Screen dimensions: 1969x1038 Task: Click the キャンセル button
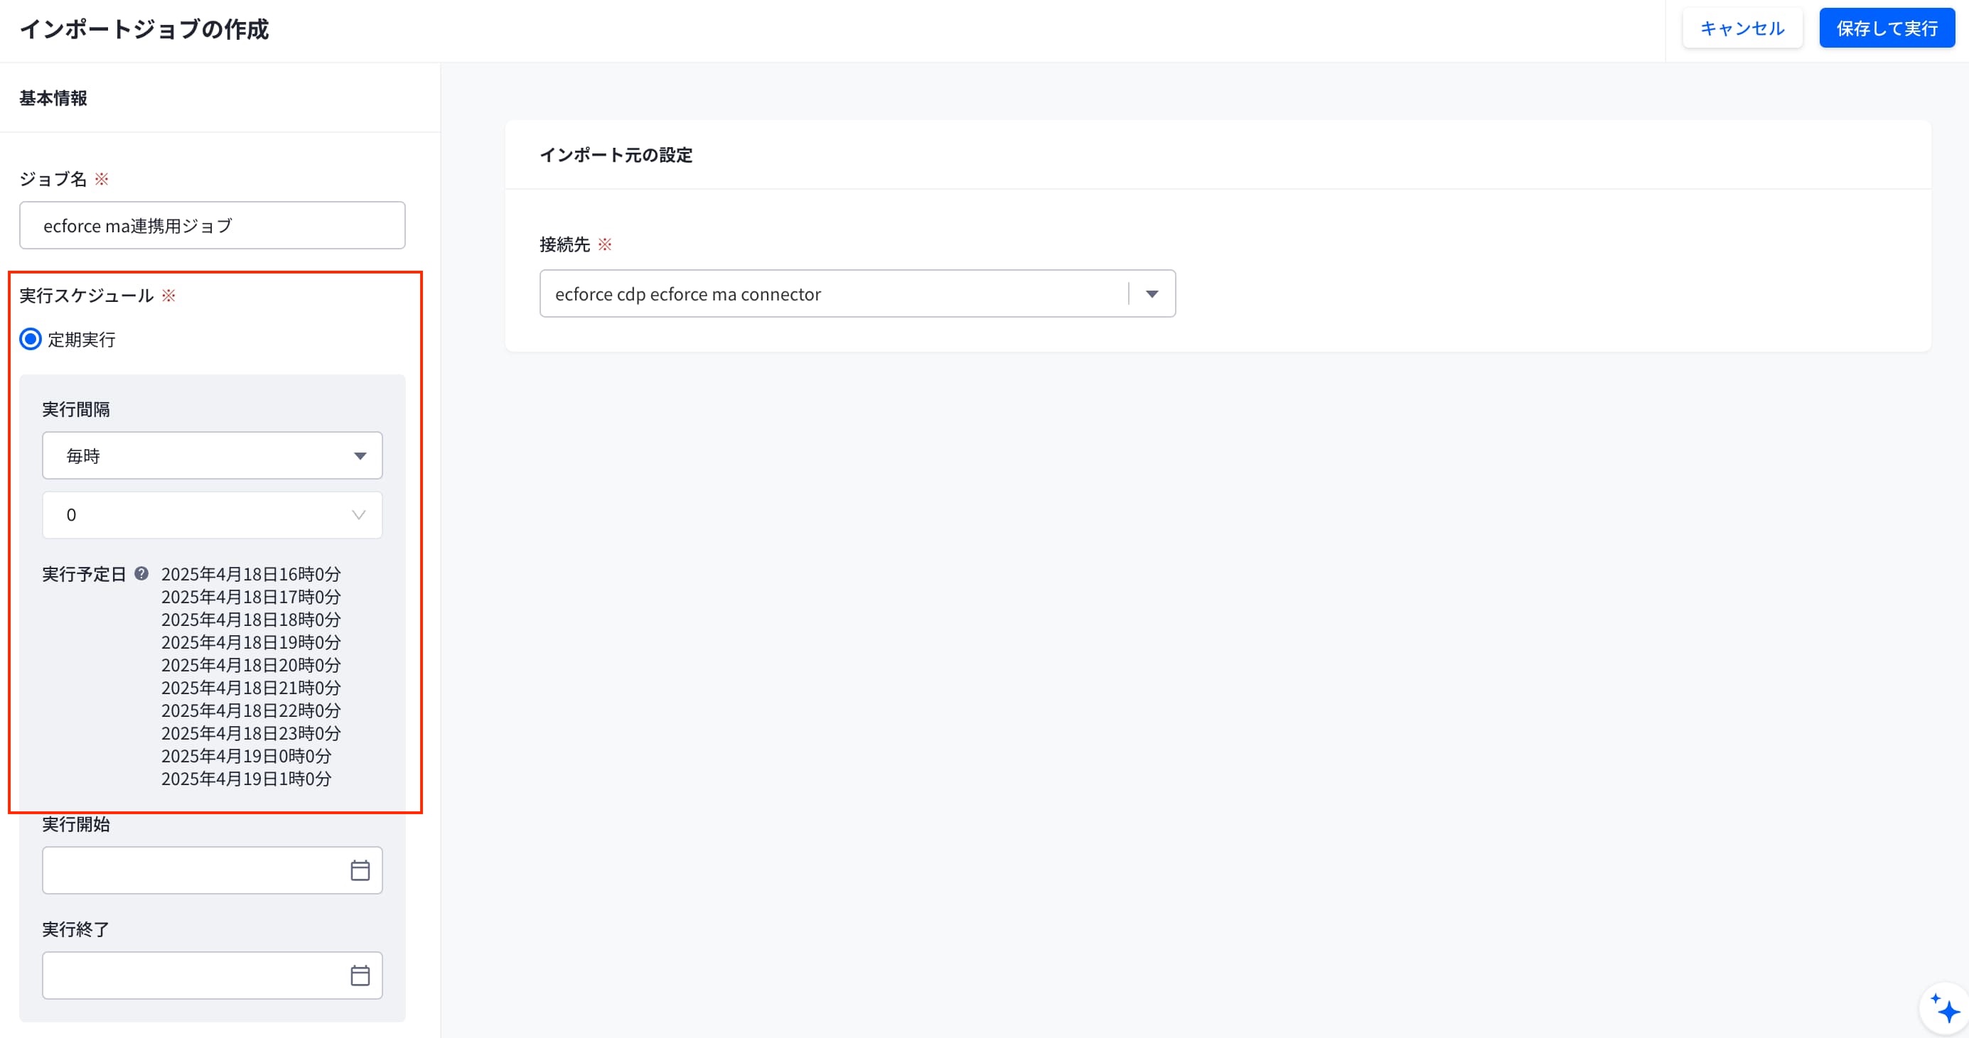click(x=1742, y=28)
